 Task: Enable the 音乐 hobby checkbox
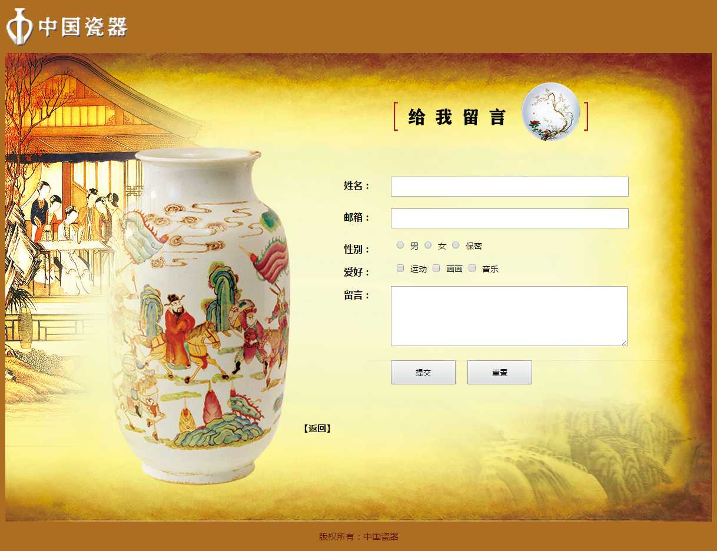(472, 268)
